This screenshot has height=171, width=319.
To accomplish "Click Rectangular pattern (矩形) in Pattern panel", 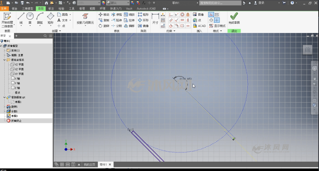I will point(143,14).
